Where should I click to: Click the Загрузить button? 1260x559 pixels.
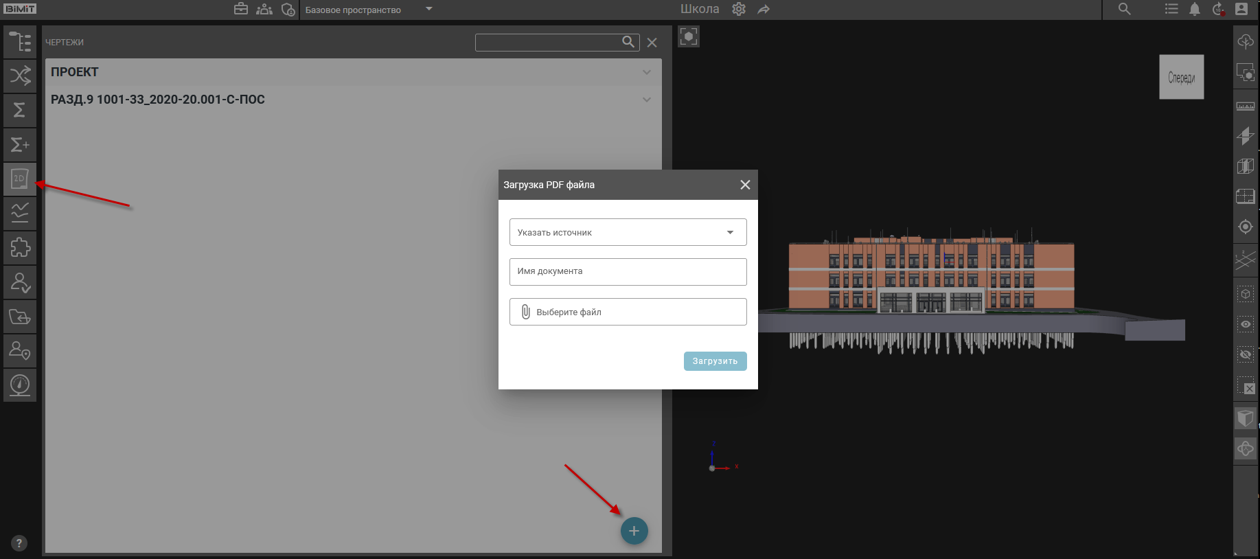pyautogui.click(x=715, y=361)
